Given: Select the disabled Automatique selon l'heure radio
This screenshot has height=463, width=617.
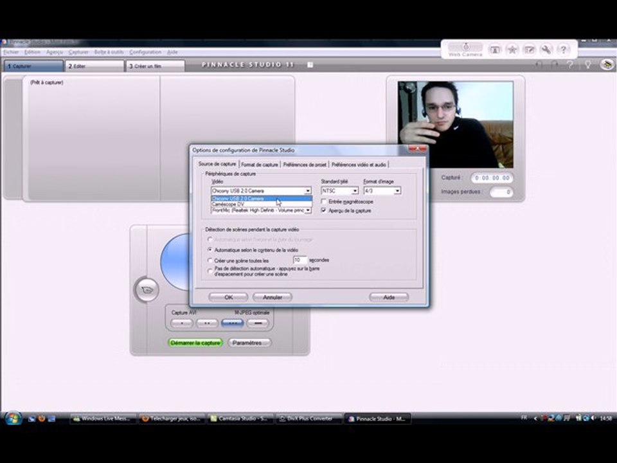Looking at the screenshot, I should click(x=210, y=239).
